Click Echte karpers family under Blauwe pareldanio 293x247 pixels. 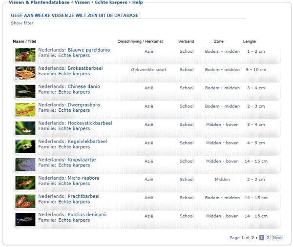(74, 56)
